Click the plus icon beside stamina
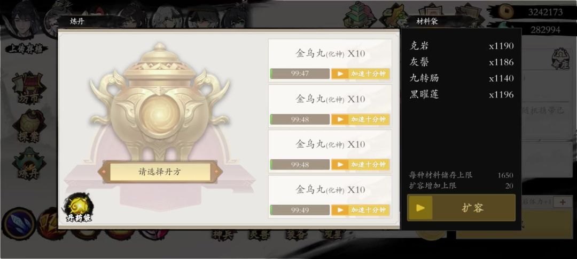Viewport: 577px width, 259px height. [563, 202]
